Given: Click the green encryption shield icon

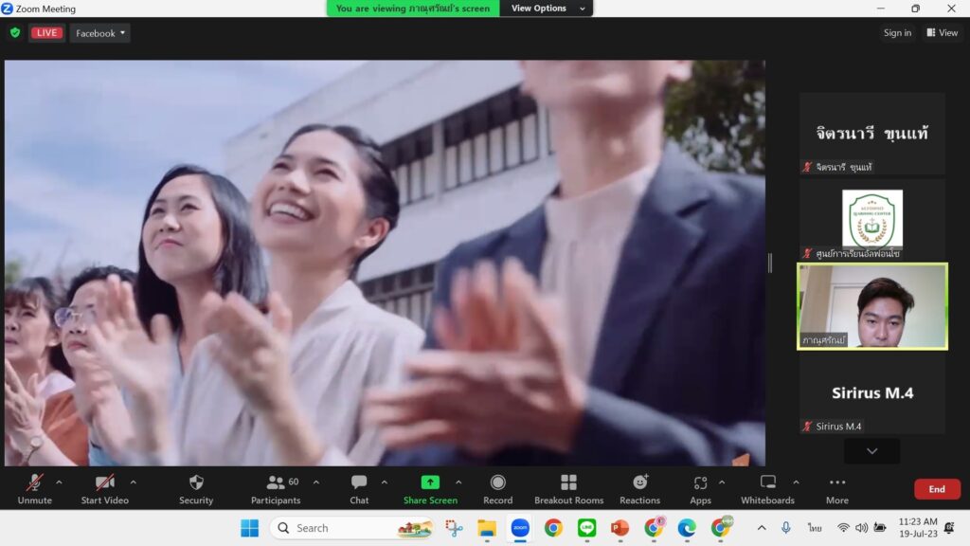Looking at the screenshot, I should (x=15, y=33).
